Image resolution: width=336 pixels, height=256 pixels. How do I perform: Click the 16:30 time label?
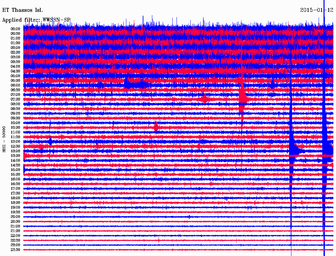coord(15,184)
